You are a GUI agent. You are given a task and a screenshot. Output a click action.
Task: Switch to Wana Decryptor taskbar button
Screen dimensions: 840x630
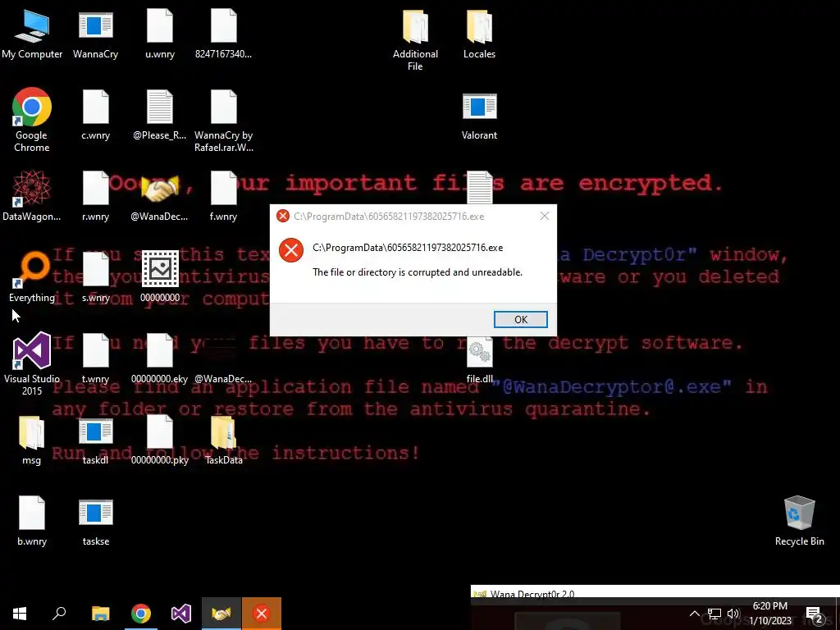pos(221,614)
